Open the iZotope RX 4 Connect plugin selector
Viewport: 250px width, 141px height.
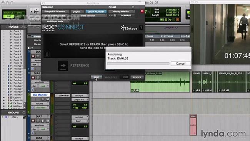click(x=56, y=12)
